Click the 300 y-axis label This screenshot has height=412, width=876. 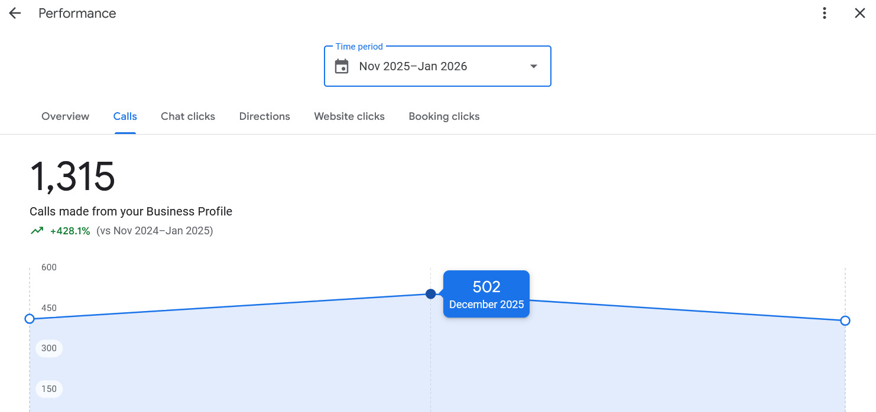(49, 348)
